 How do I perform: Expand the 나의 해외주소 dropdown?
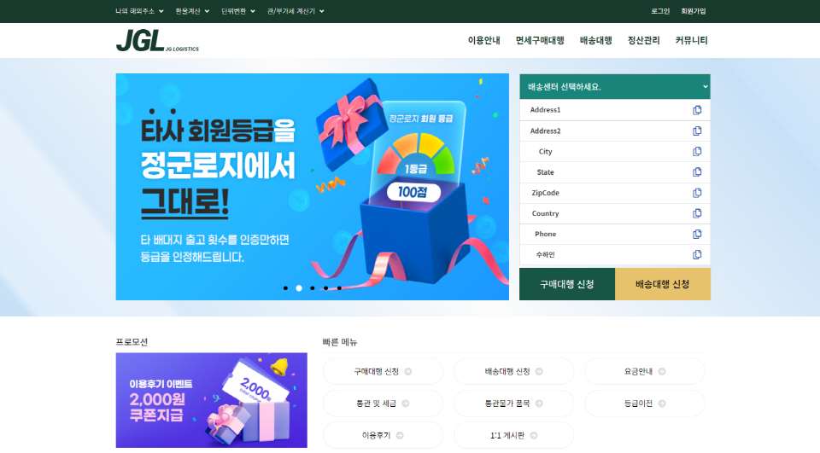tap(139, 11)
